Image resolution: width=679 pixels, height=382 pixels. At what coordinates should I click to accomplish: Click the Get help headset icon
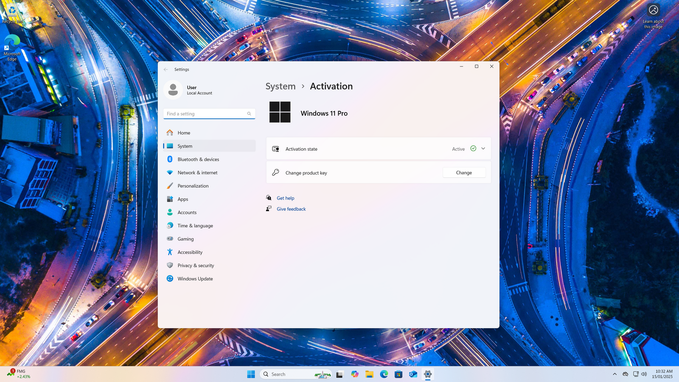[269, 198]
